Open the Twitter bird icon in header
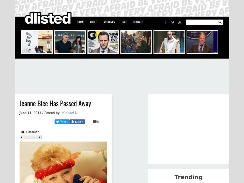The width and height of the screenshot is (244, 183). click(x=173, y=22)
